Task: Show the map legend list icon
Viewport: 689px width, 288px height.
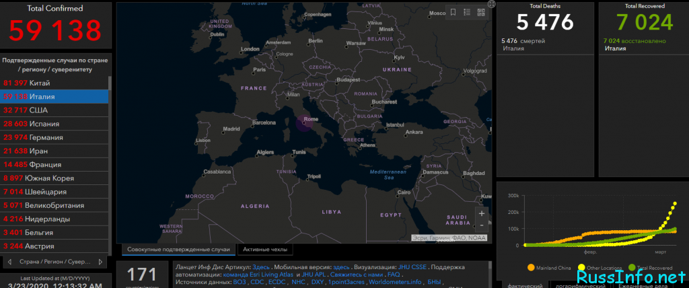Action: tap(467, 12)
